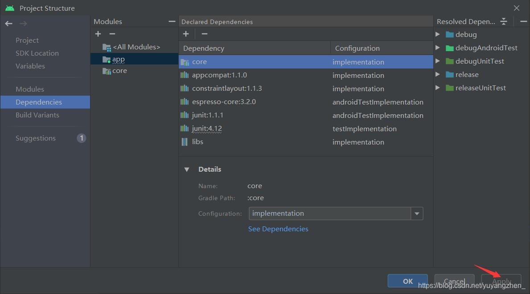Image resolution: width=530 pixels, height=294 pixels.
Task: Click the core dependency module icon
Action: [185, 62]
